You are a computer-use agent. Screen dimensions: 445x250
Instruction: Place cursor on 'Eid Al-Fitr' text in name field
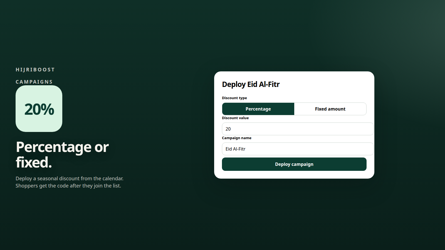click(236, 149)
